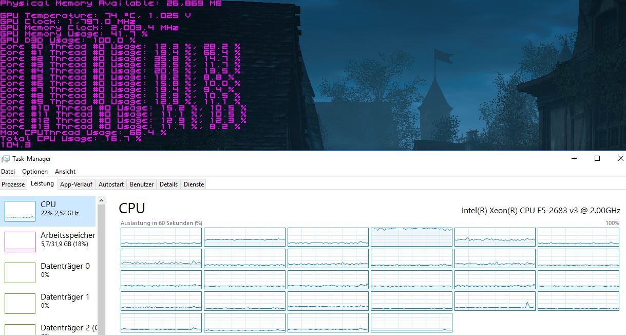The width and height of the screenshot is (626, 335).
Task: Click the 'Core #3 Thread #0 Usage' line
Action: point(120,65)
